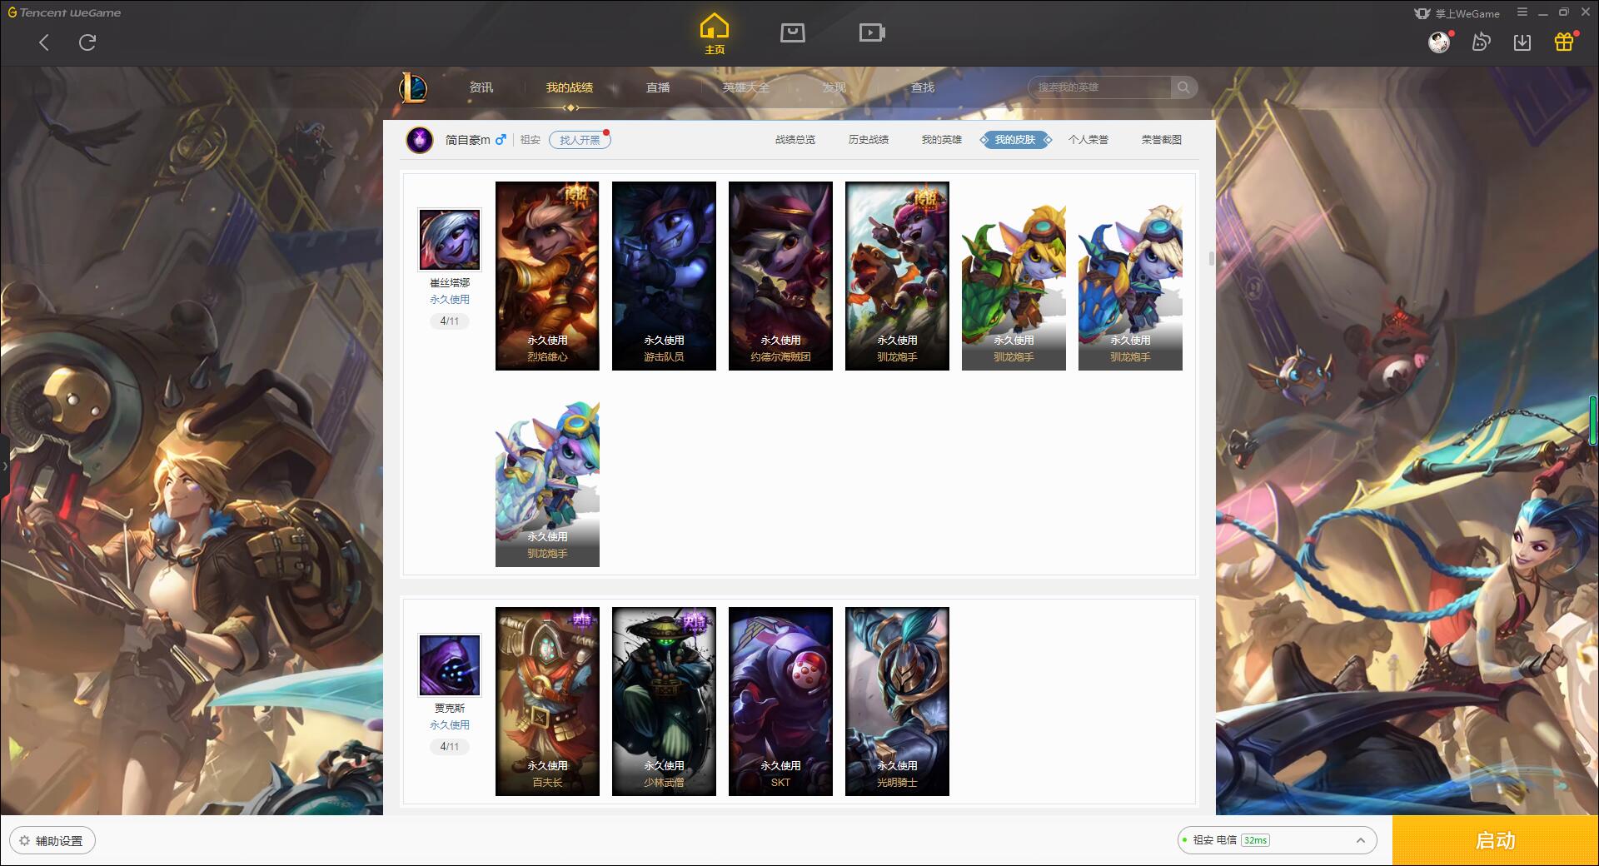The width and height of the screenshot is (1599, 866).
Task: Select the 我的皮肤 tab
Action: [x=1015, y=140]
